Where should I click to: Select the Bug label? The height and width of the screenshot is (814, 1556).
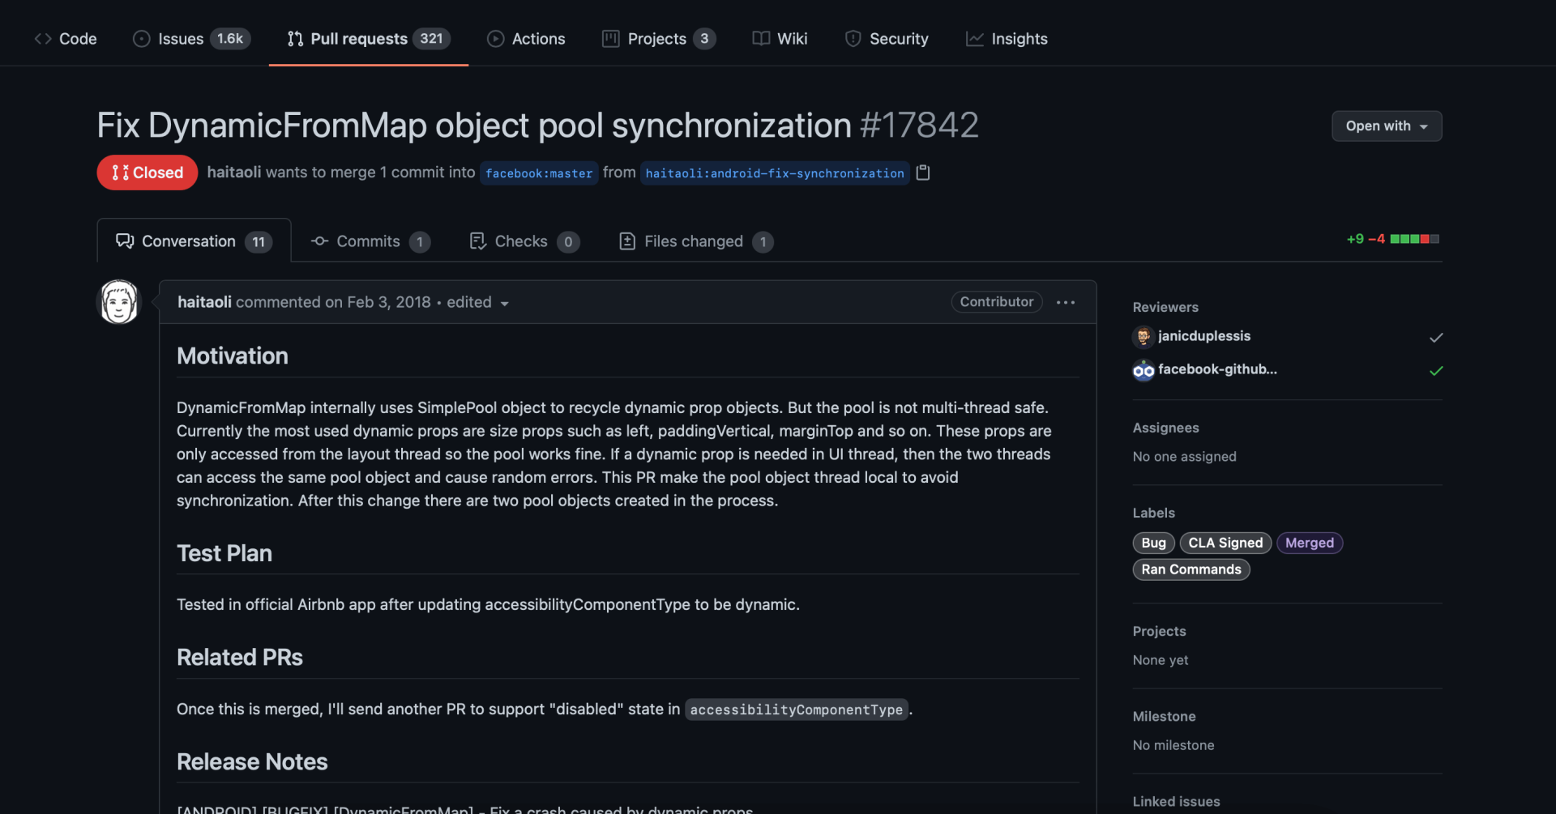pos(1152,543)
